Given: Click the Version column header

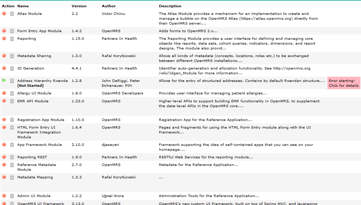Looking at the screenshot, I should click(79, 6).
